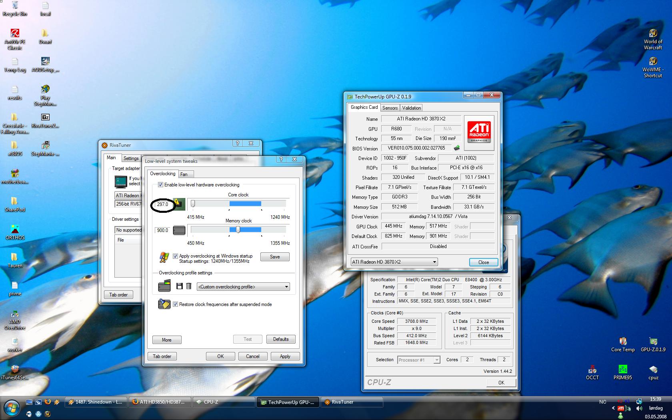The image size is (672, 420).
Task: Open the Custom overclocking profile dropdown
Action: coord(243,287)
